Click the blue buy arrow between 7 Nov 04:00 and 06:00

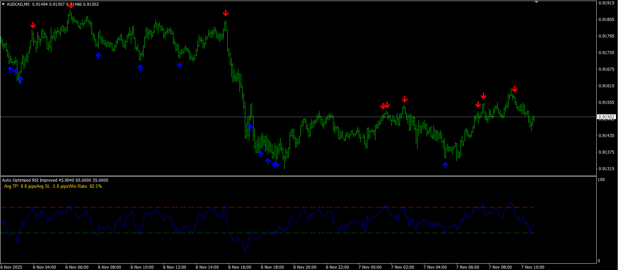[x=445, y=165]
